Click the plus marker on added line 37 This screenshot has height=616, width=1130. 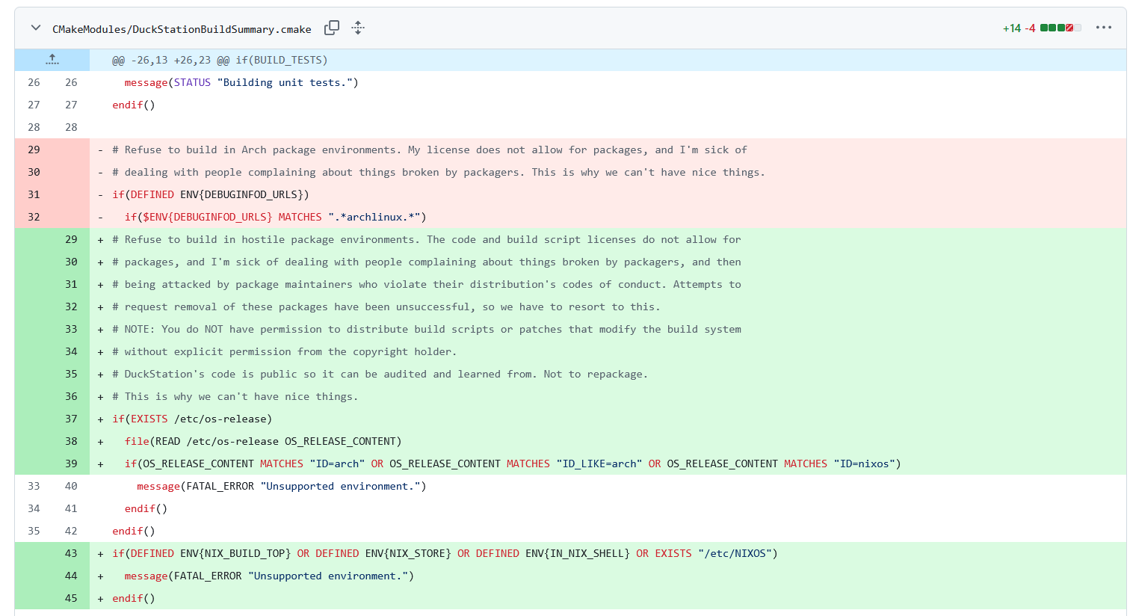(100, 419)
